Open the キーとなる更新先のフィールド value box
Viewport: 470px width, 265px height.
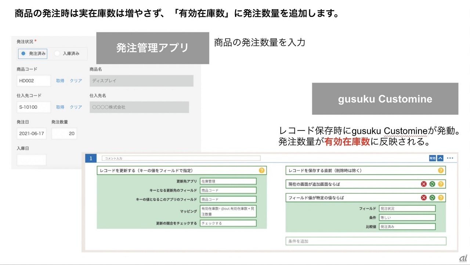click(x=228, y=190)
